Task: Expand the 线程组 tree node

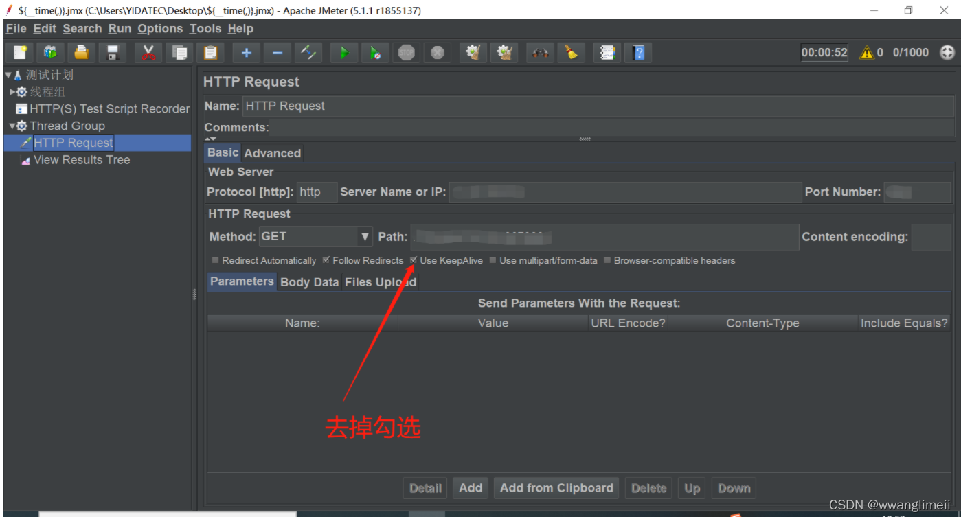Action: point(12,91)
